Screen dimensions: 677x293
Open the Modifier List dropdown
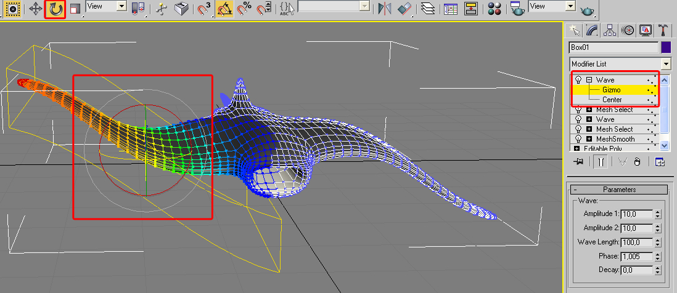666,64
